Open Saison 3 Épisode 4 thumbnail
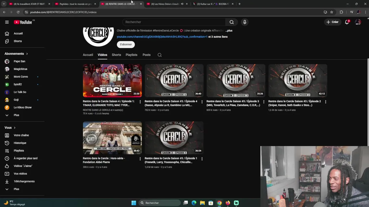This screenshot has width=369, height=207. [174, 80]
